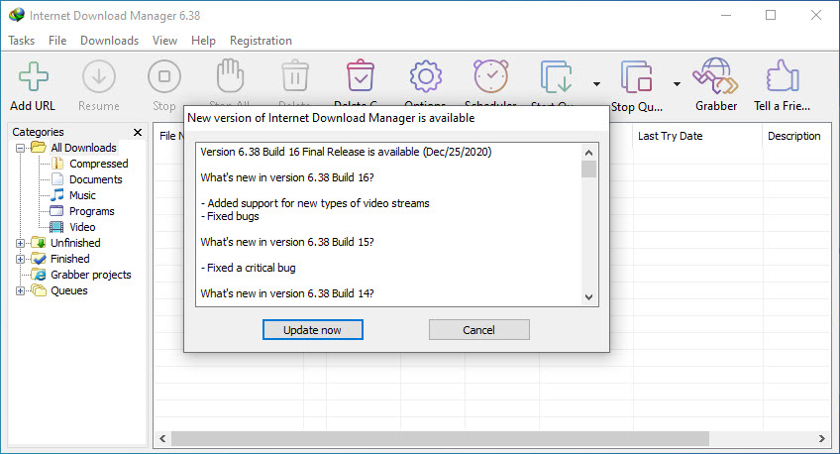The image size is (840, 454).
Task: Click the changelog scrollbar down arrow
Action: 588,297
